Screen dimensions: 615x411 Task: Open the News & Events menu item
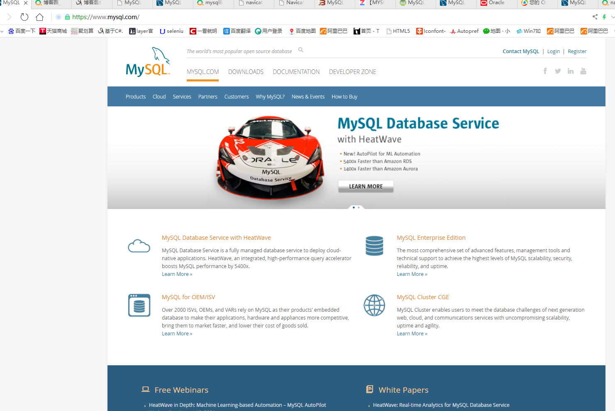[308, 96]
